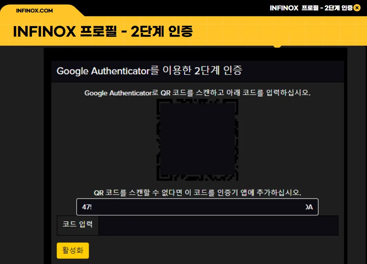Viewport: 367px width, 264px height.
Task: Click the top-right 'INFINOX 프로필 - 2단계 인증' header text
Action: pos(311,8)
